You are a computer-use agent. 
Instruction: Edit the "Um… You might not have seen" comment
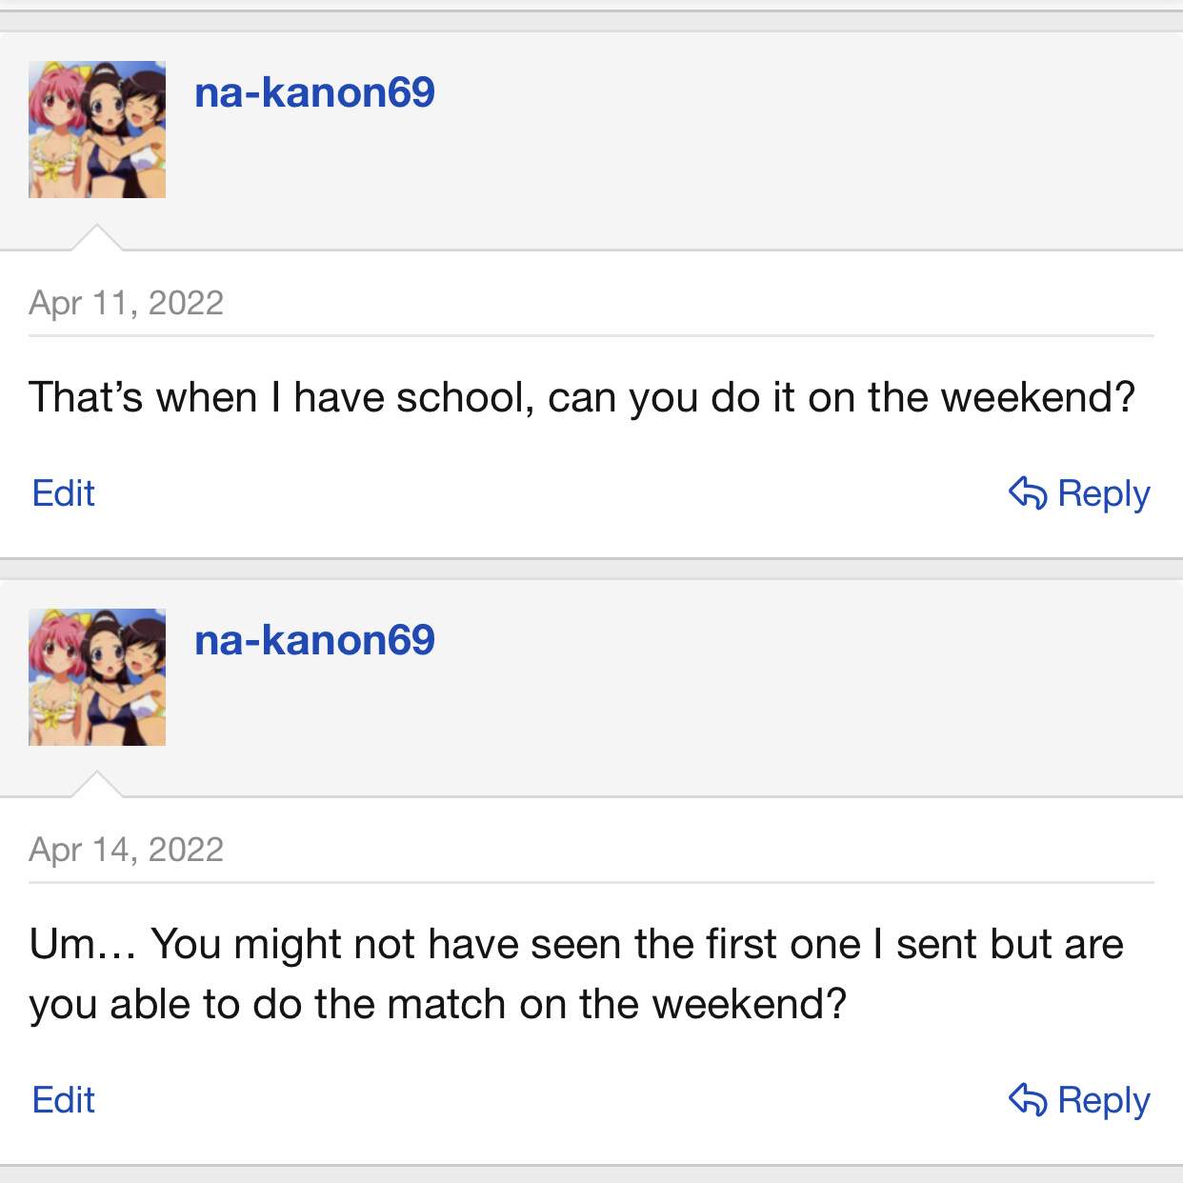(64, 1100)
